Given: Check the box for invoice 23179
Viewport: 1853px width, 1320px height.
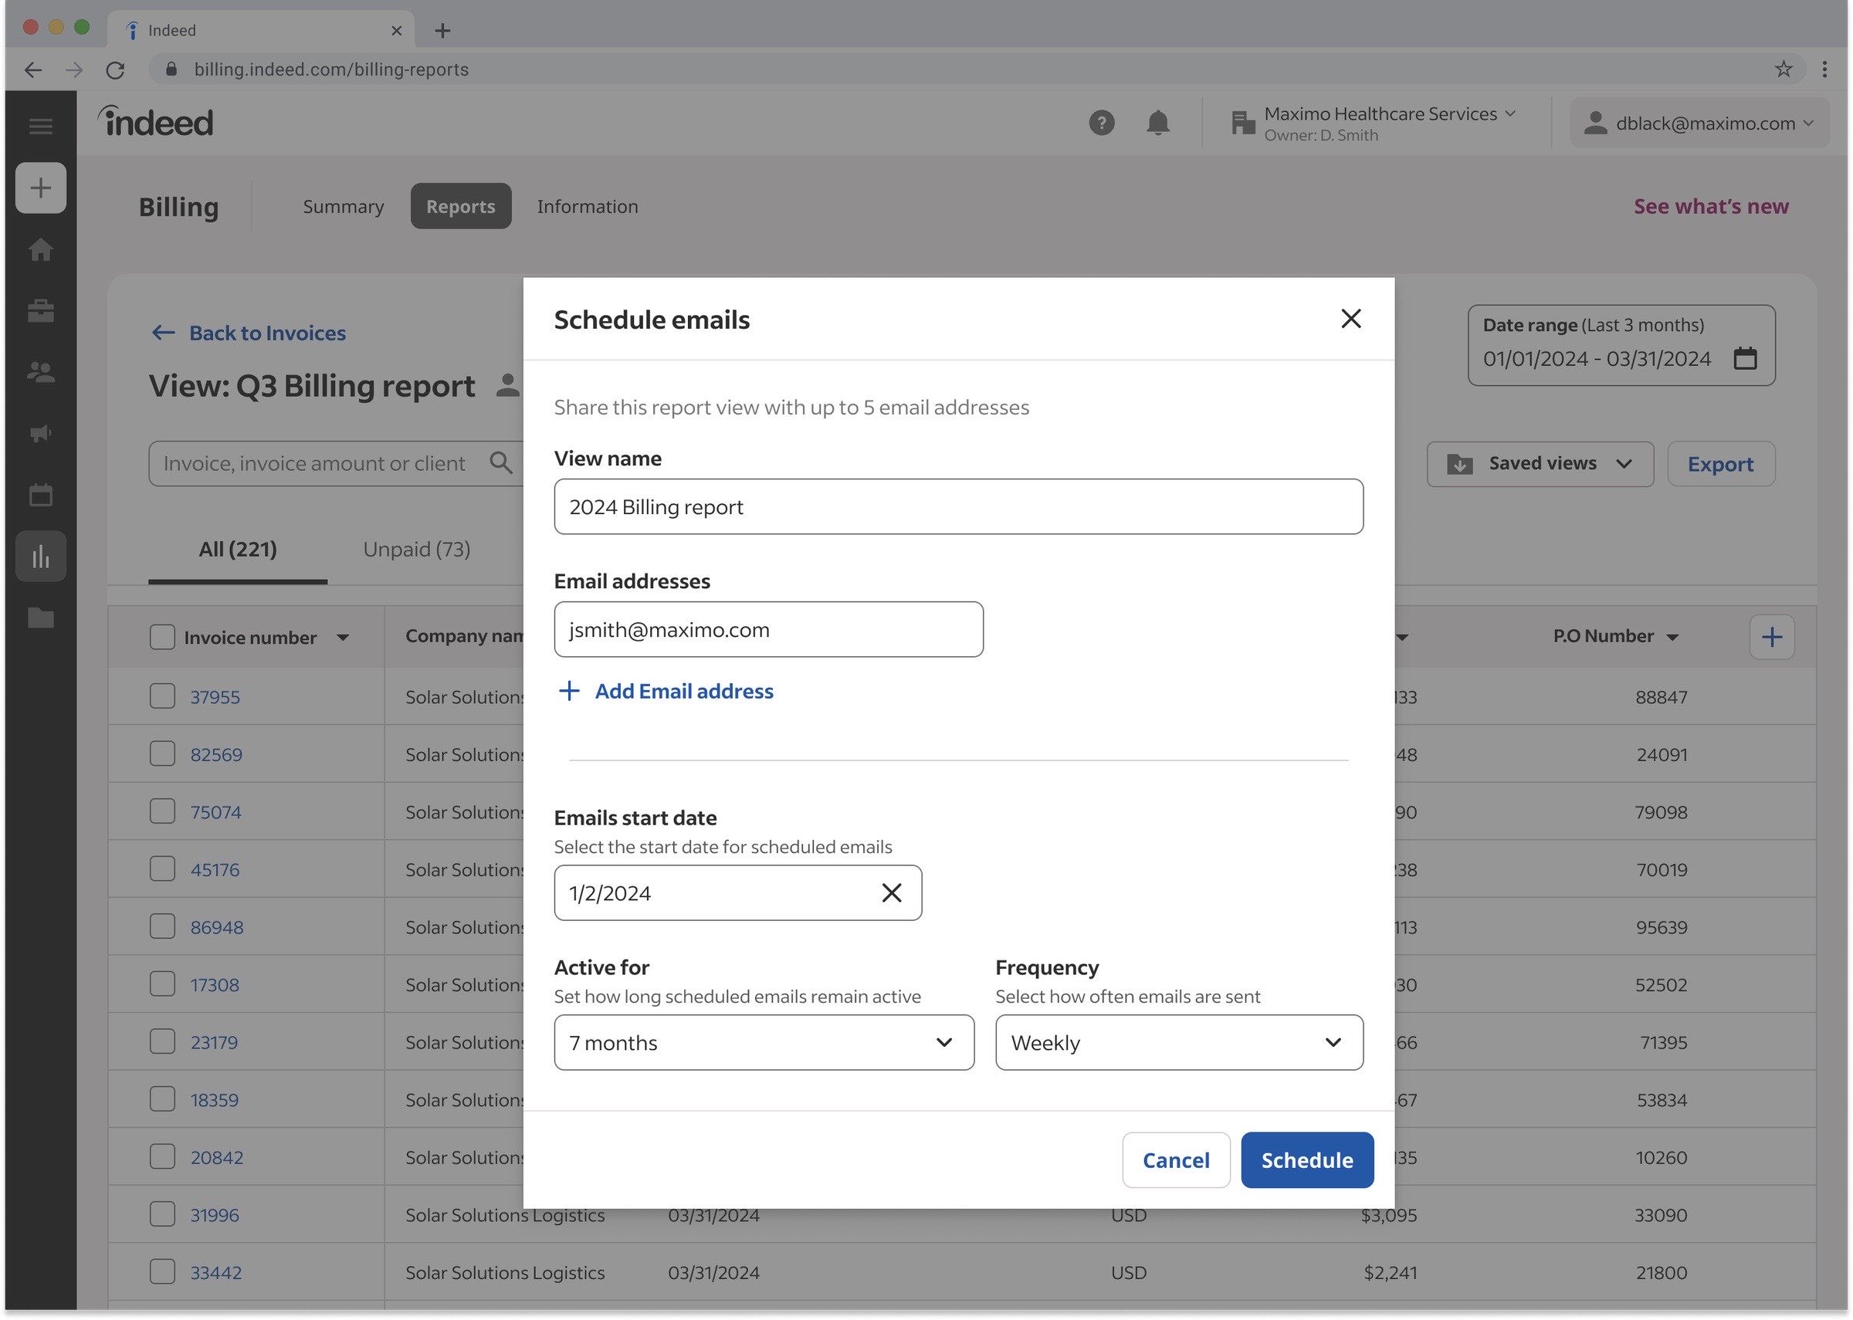Looking at the screenshot, I should click(x=163, y=1042).
